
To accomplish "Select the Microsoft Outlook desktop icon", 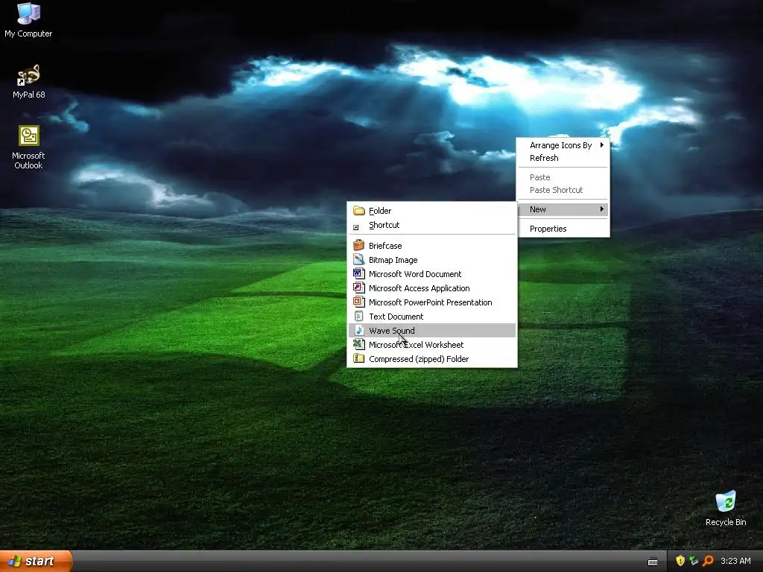I will click(x=29, y=147).
